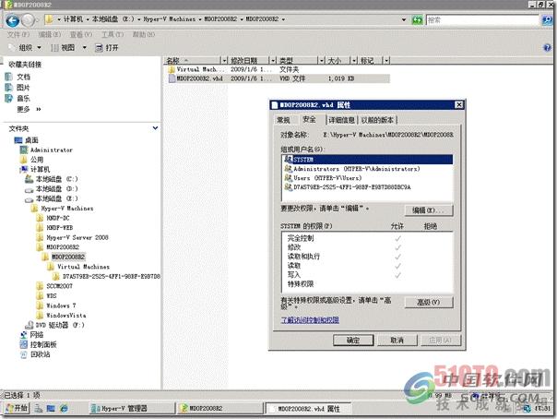
Task: Click the SCCM2007 folder icon
Action: 41,286
